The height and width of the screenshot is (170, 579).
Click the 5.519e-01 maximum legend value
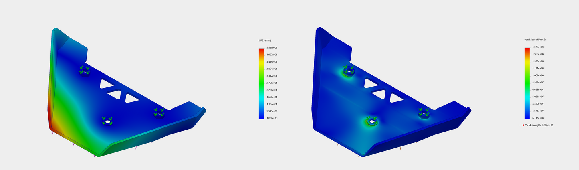[272, 48]
